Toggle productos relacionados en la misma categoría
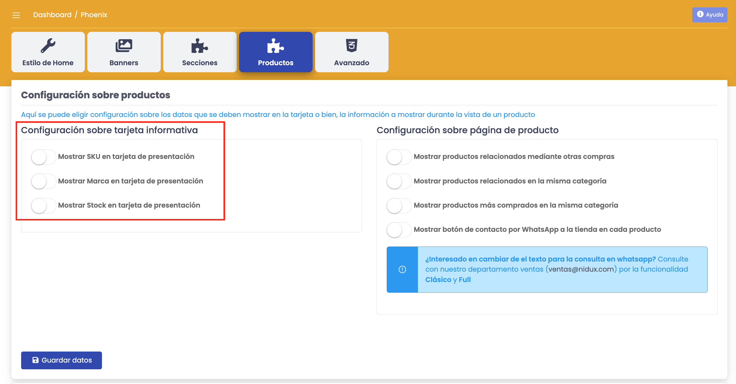Screen dimensions: 736x384 (x=399, y=181)
